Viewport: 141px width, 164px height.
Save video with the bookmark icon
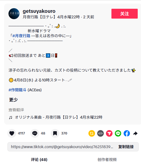pos(55,133)
